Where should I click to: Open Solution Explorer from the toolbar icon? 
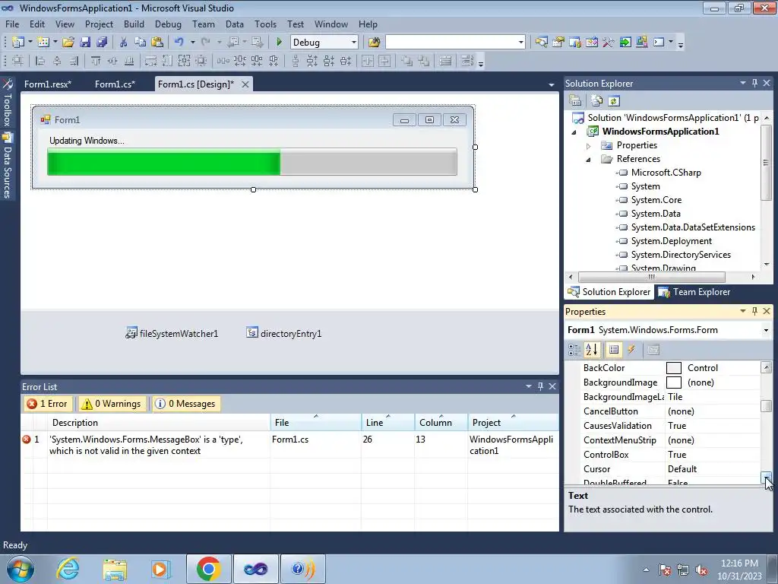(541, 43)
